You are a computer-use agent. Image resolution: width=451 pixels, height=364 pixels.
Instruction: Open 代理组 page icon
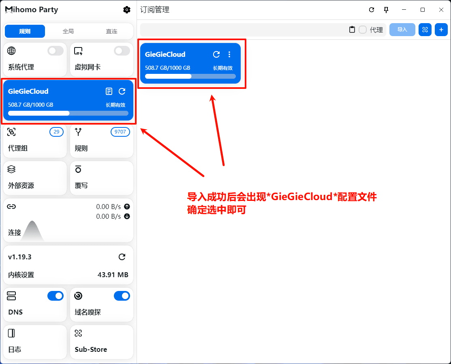(11, 132)
